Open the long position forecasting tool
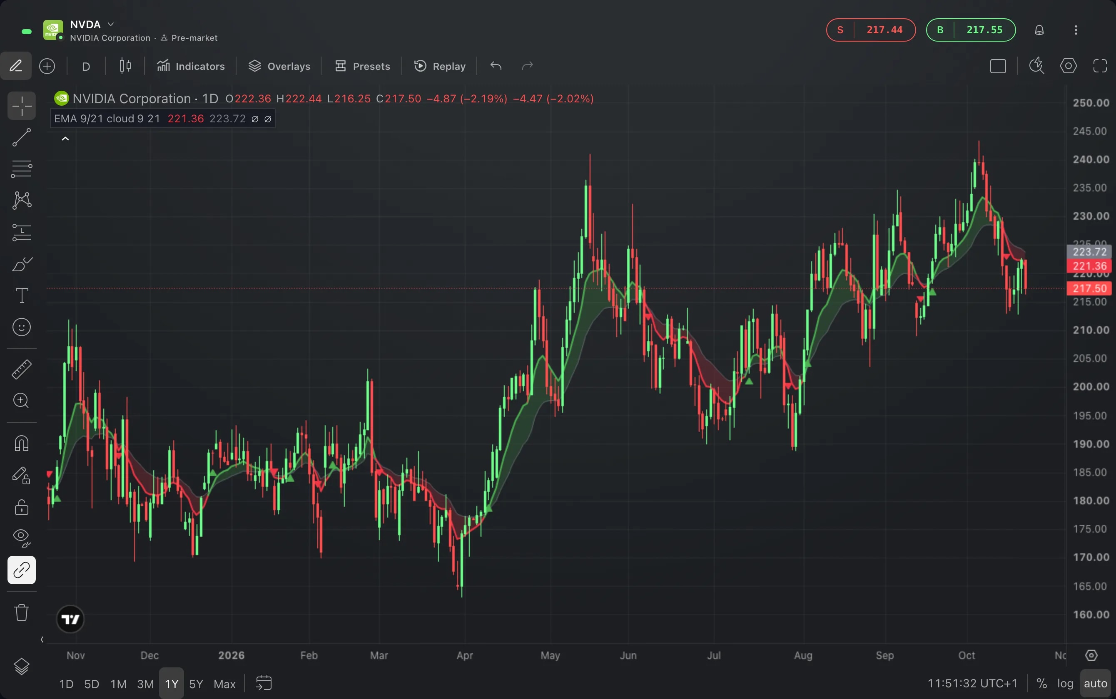 [x=21, y=233]
